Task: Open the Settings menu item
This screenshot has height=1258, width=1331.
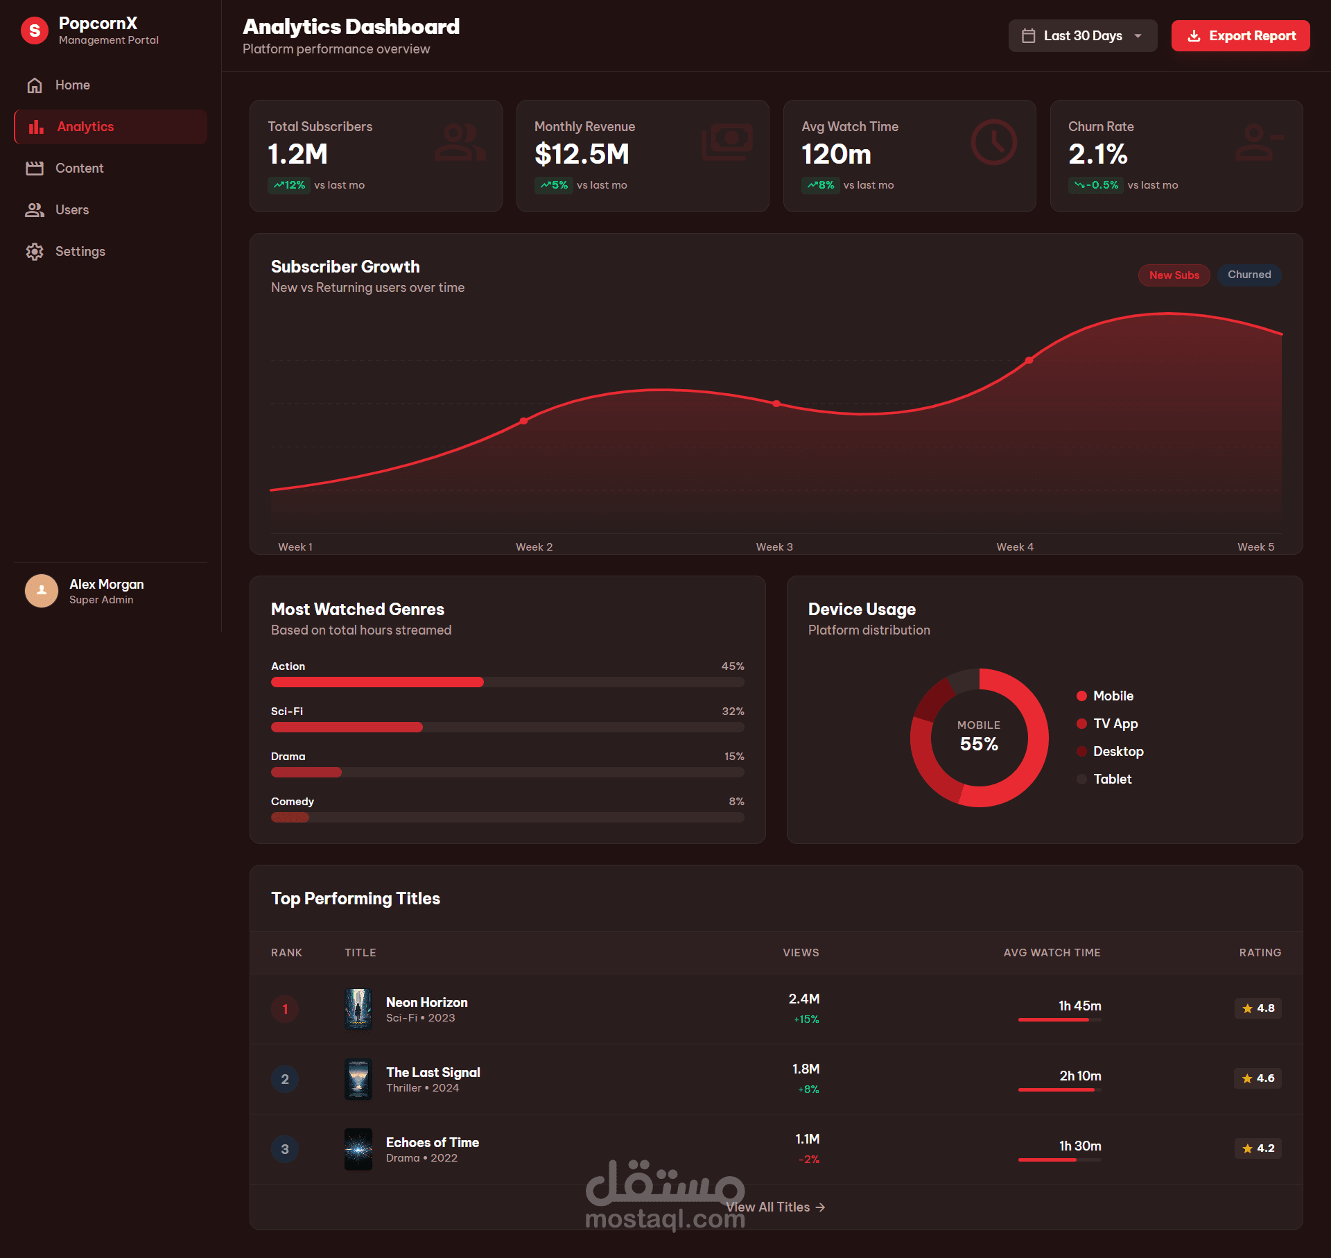Action: coord(80,252)
